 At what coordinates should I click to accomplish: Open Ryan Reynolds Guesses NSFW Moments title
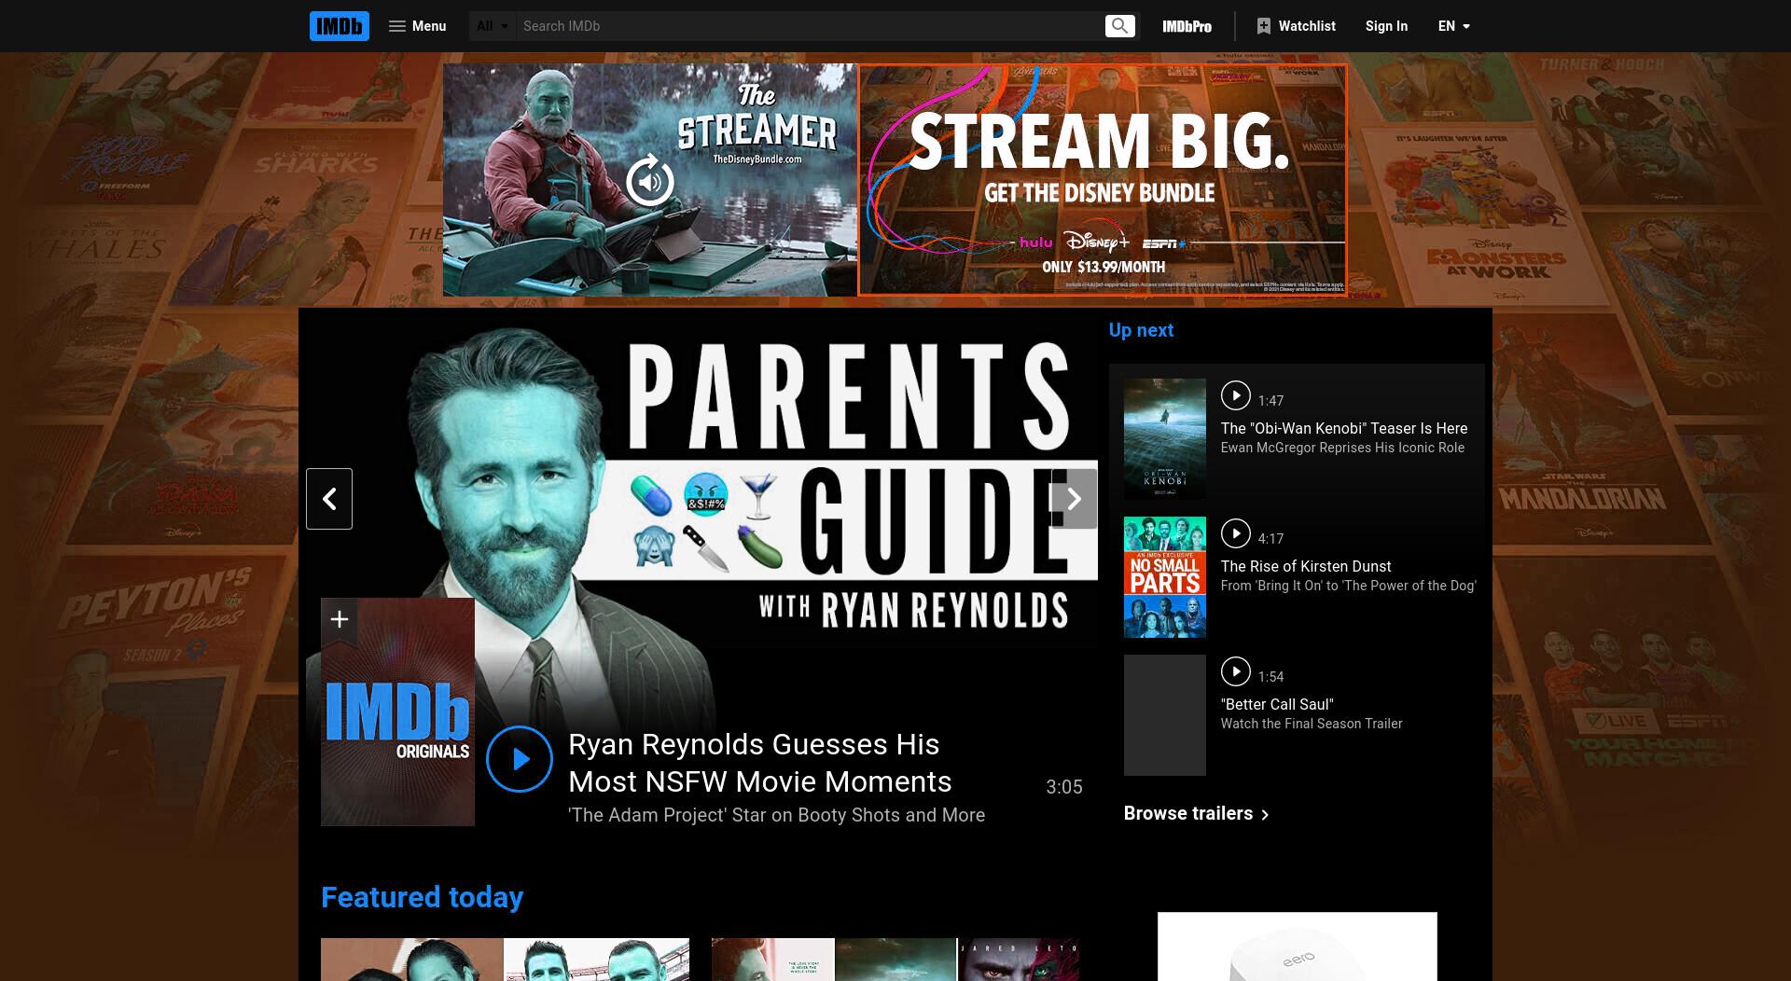click(760, 763)
